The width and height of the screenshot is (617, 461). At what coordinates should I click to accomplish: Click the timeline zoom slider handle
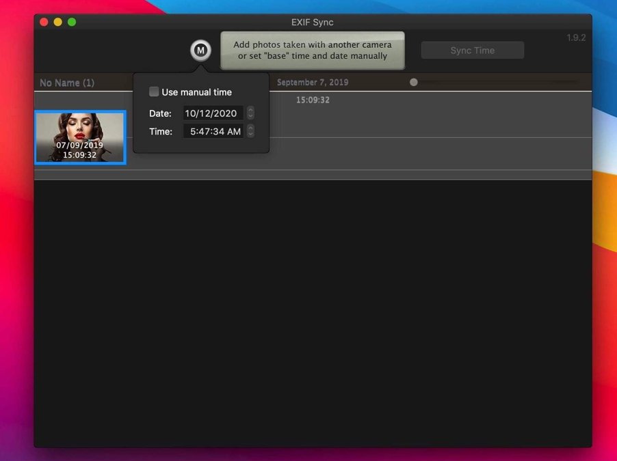[x=414, y=82]
